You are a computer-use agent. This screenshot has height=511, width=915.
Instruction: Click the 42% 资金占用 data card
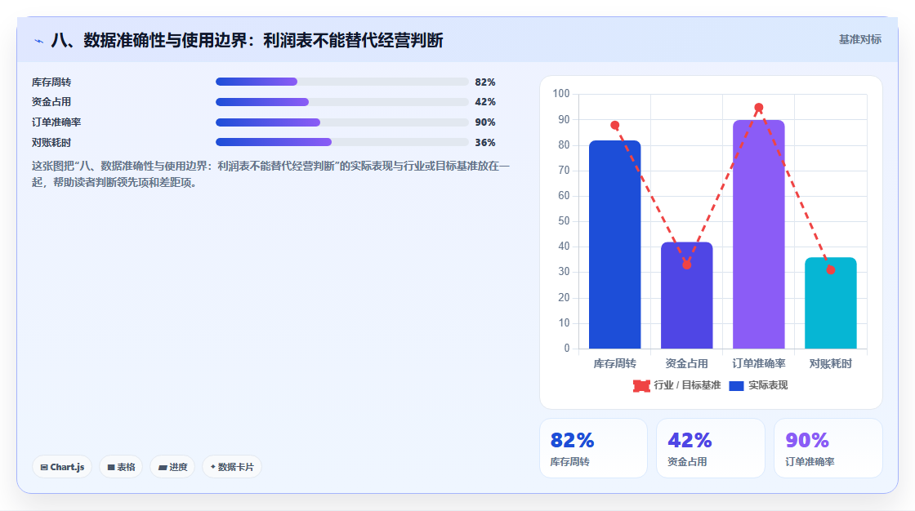[711, 448]
